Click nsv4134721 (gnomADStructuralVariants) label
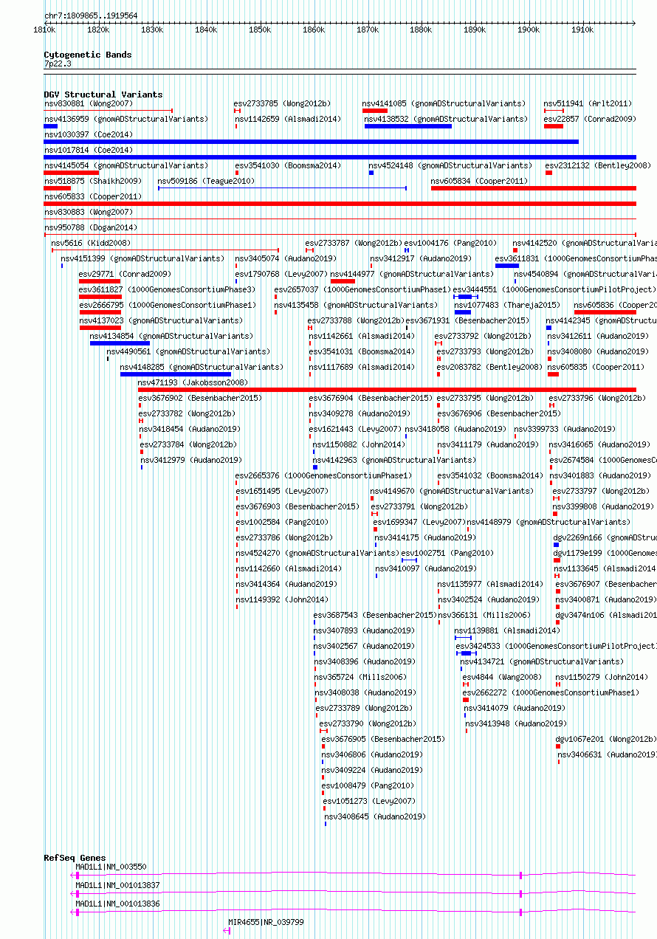657x939 pixels. point(542,661)
